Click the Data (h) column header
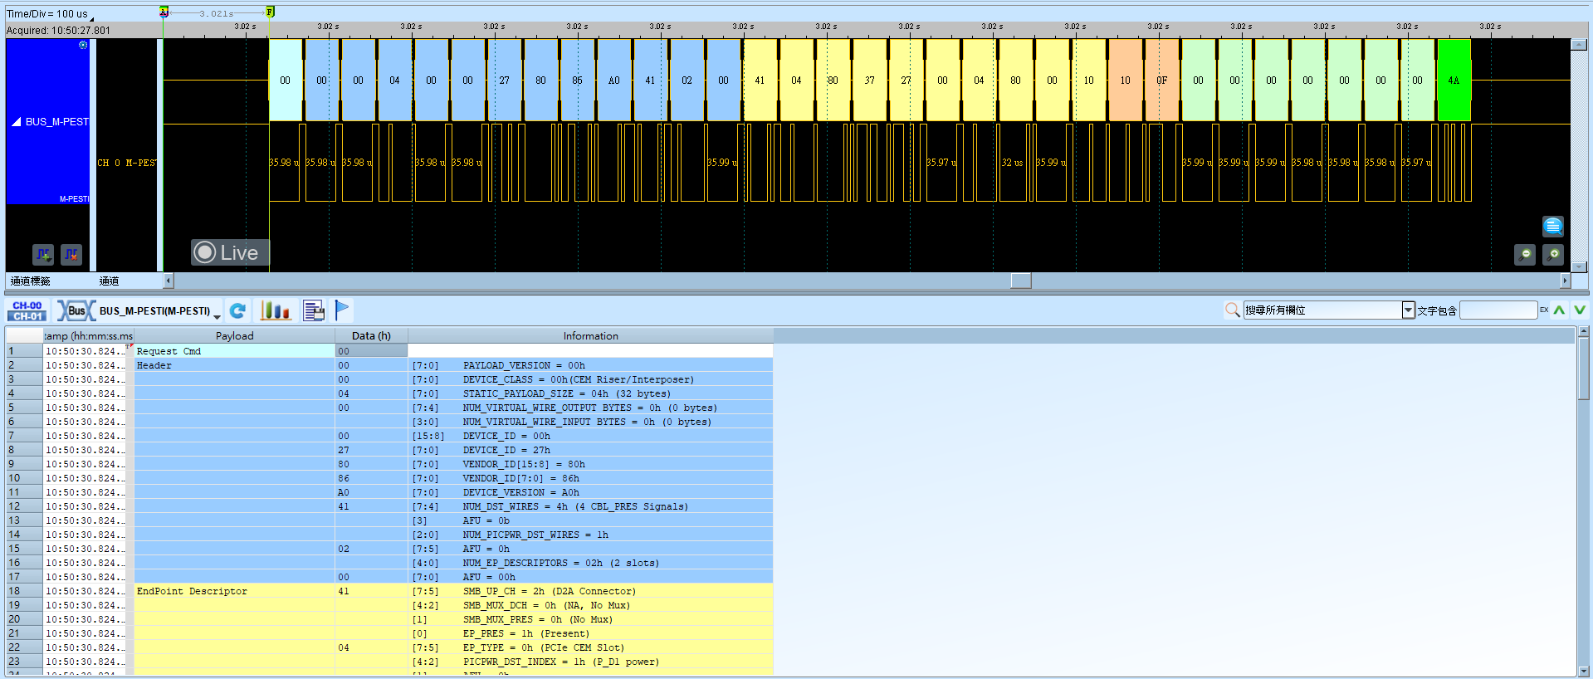This screenshot has height=679, width=1593. click(x=371, y=336)
